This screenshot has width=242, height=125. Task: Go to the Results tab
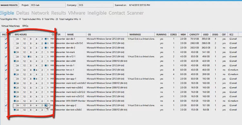point(59,13)
